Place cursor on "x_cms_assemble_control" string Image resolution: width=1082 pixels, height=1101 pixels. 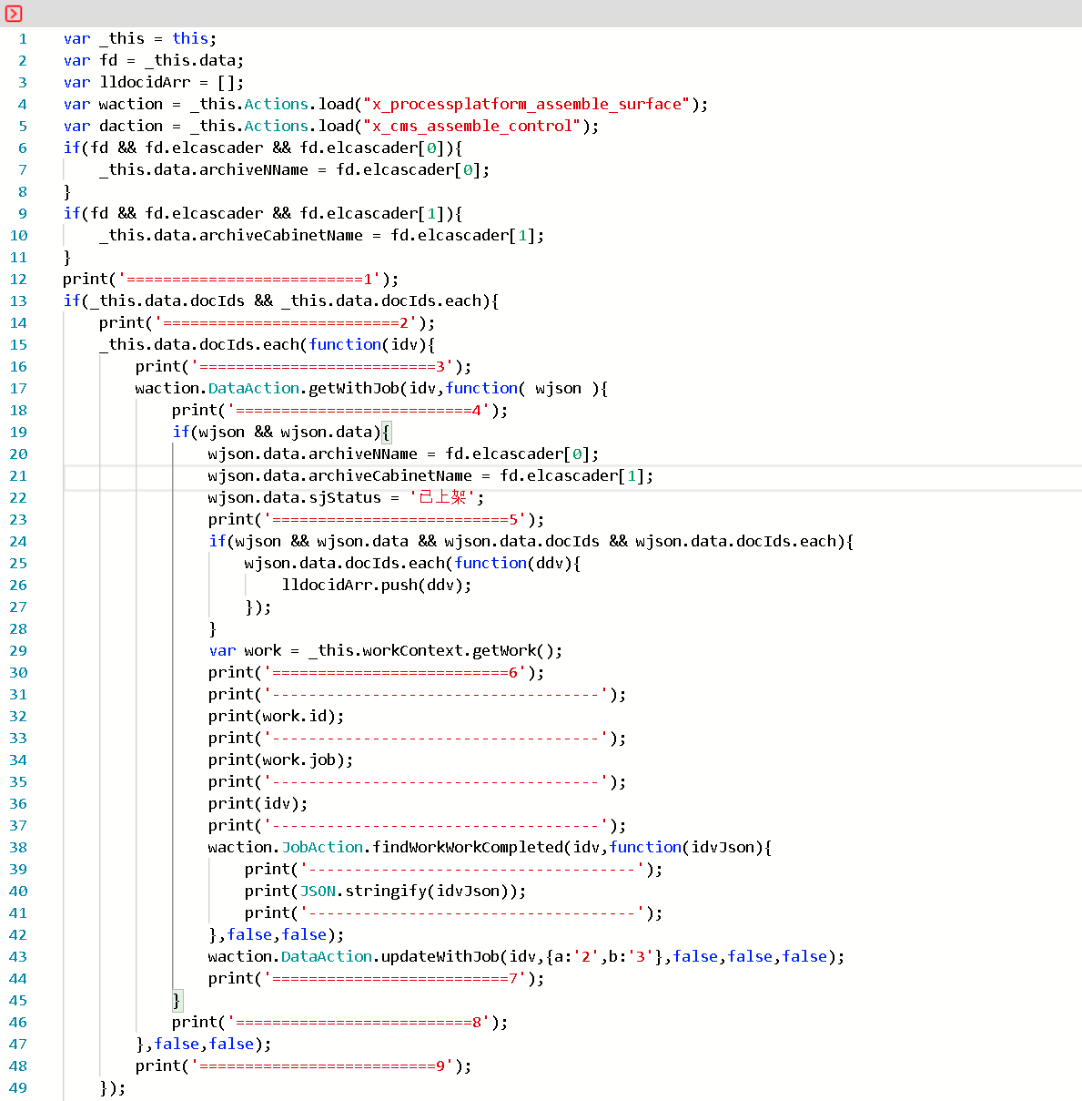click(x=471, y=126)
